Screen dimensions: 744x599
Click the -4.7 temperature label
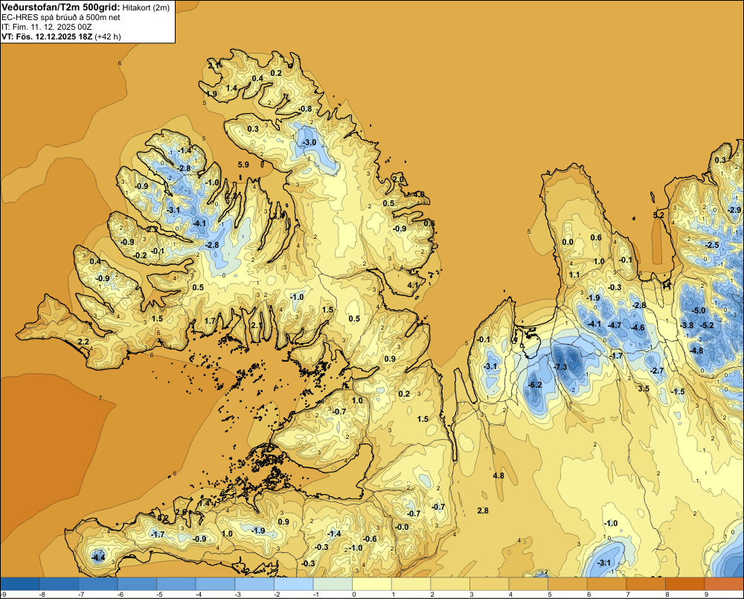point(615,325)
